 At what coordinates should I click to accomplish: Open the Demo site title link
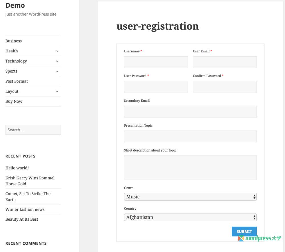point(15,5)
